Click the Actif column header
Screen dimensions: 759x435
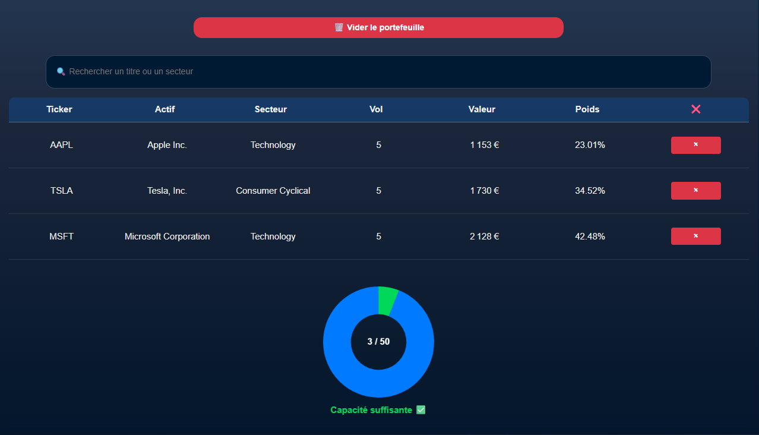pos(165,109)
